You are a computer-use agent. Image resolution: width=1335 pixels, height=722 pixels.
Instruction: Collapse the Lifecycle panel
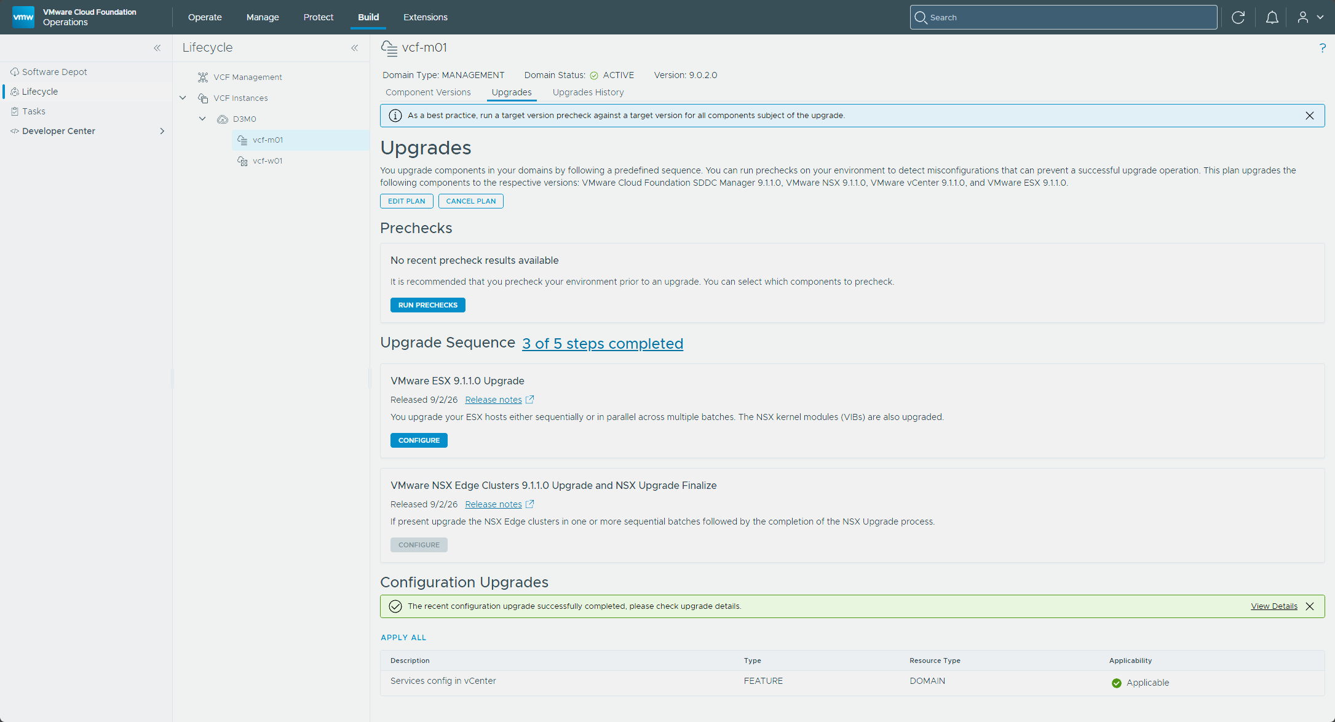355,48
